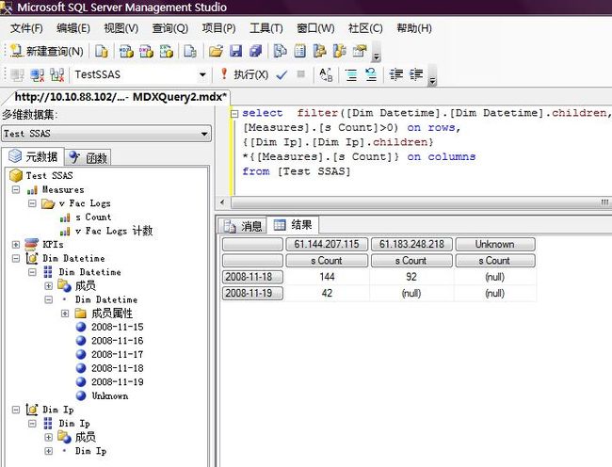The width and height of the screenshot is (612, 467).
Task: Open the Summary page icon
Action: [299, 51]
